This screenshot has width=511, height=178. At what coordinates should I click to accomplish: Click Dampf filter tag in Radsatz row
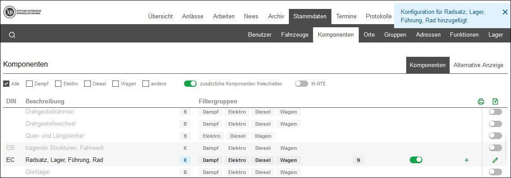tap(211, 160)
